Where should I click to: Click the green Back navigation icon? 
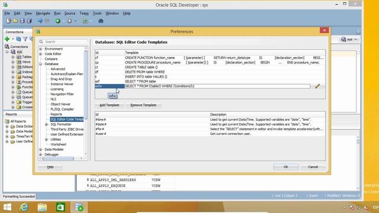point(58,21)
